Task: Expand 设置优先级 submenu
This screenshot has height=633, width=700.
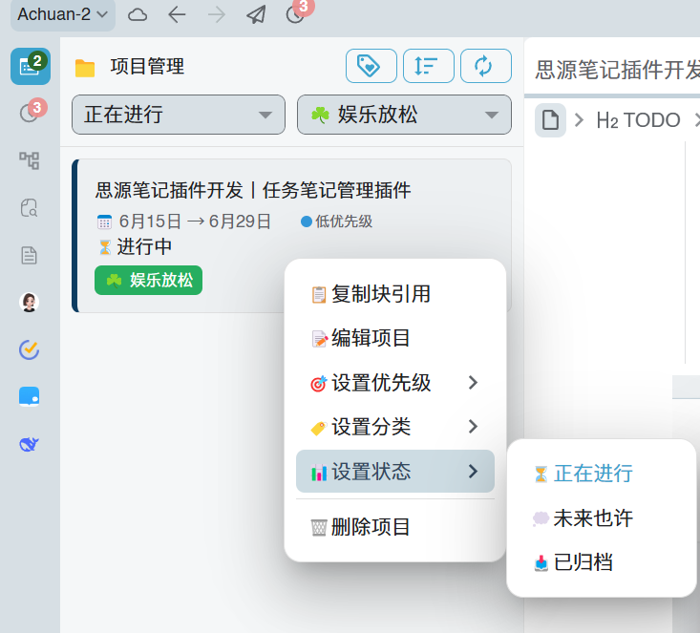Action: coord(395,383)
